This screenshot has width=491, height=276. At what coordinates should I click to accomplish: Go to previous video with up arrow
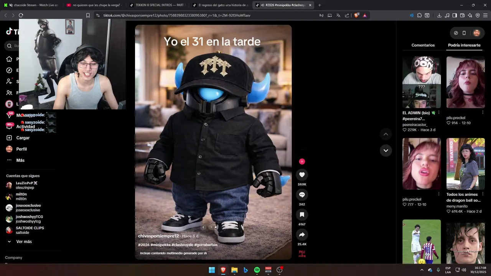386,134
